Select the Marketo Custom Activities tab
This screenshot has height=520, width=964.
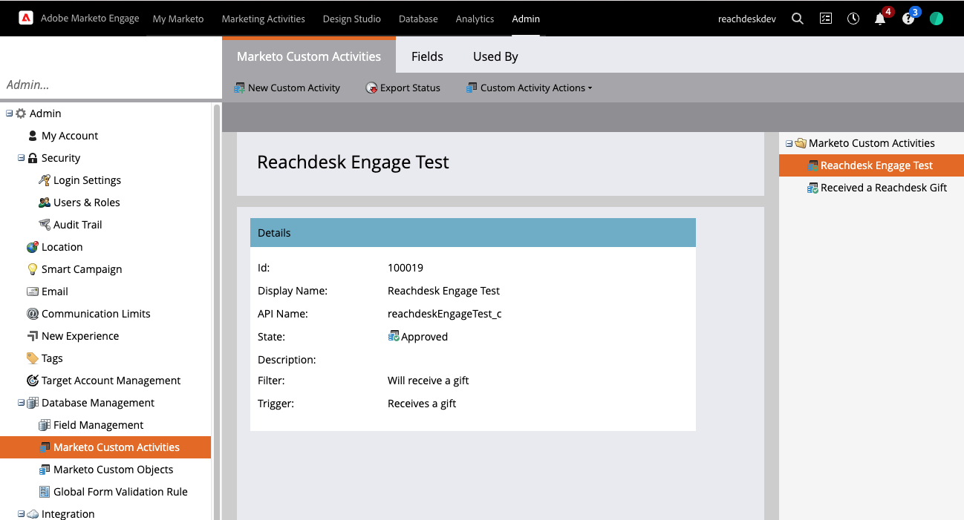[x=309, y=56]
